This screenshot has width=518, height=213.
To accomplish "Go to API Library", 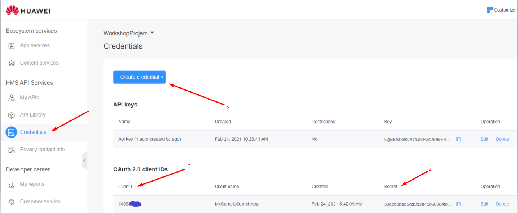I will pyautogui.click(x=33, y=115).
